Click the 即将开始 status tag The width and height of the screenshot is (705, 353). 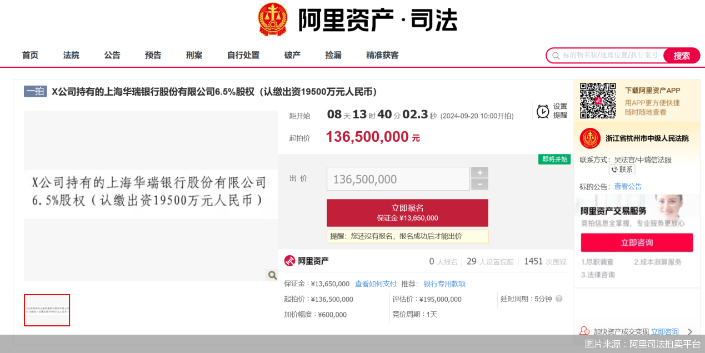(554, 160)
